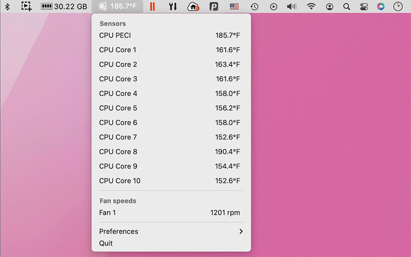Screen dimensions: 411x257
Task: Open the Wi-Fi status menu
Action: 311,6
